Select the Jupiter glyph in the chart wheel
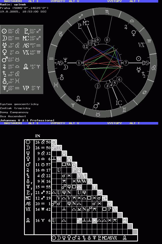The height and width of the screenshot is (244, 162). (126, 27)
